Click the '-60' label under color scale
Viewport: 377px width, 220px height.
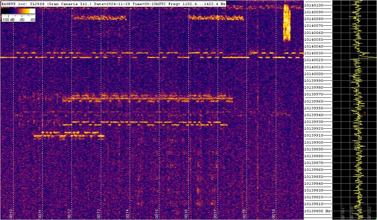pos(32,20)
